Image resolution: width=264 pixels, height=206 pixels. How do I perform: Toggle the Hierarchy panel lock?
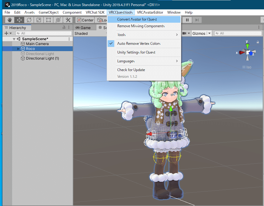(x=64, y=28)
